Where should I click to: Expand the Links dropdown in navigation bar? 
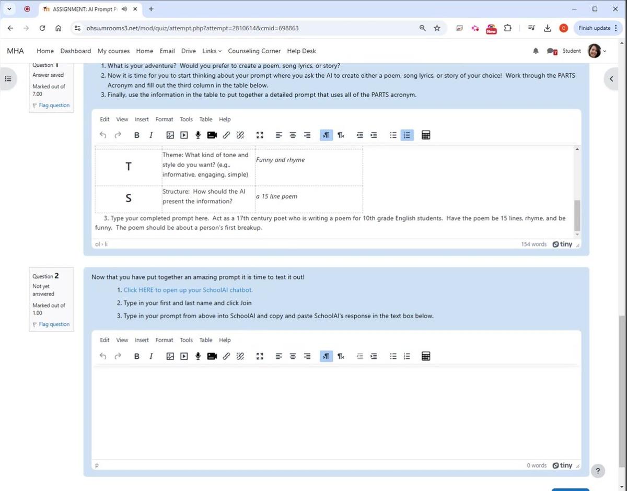(x=212, y=51)
